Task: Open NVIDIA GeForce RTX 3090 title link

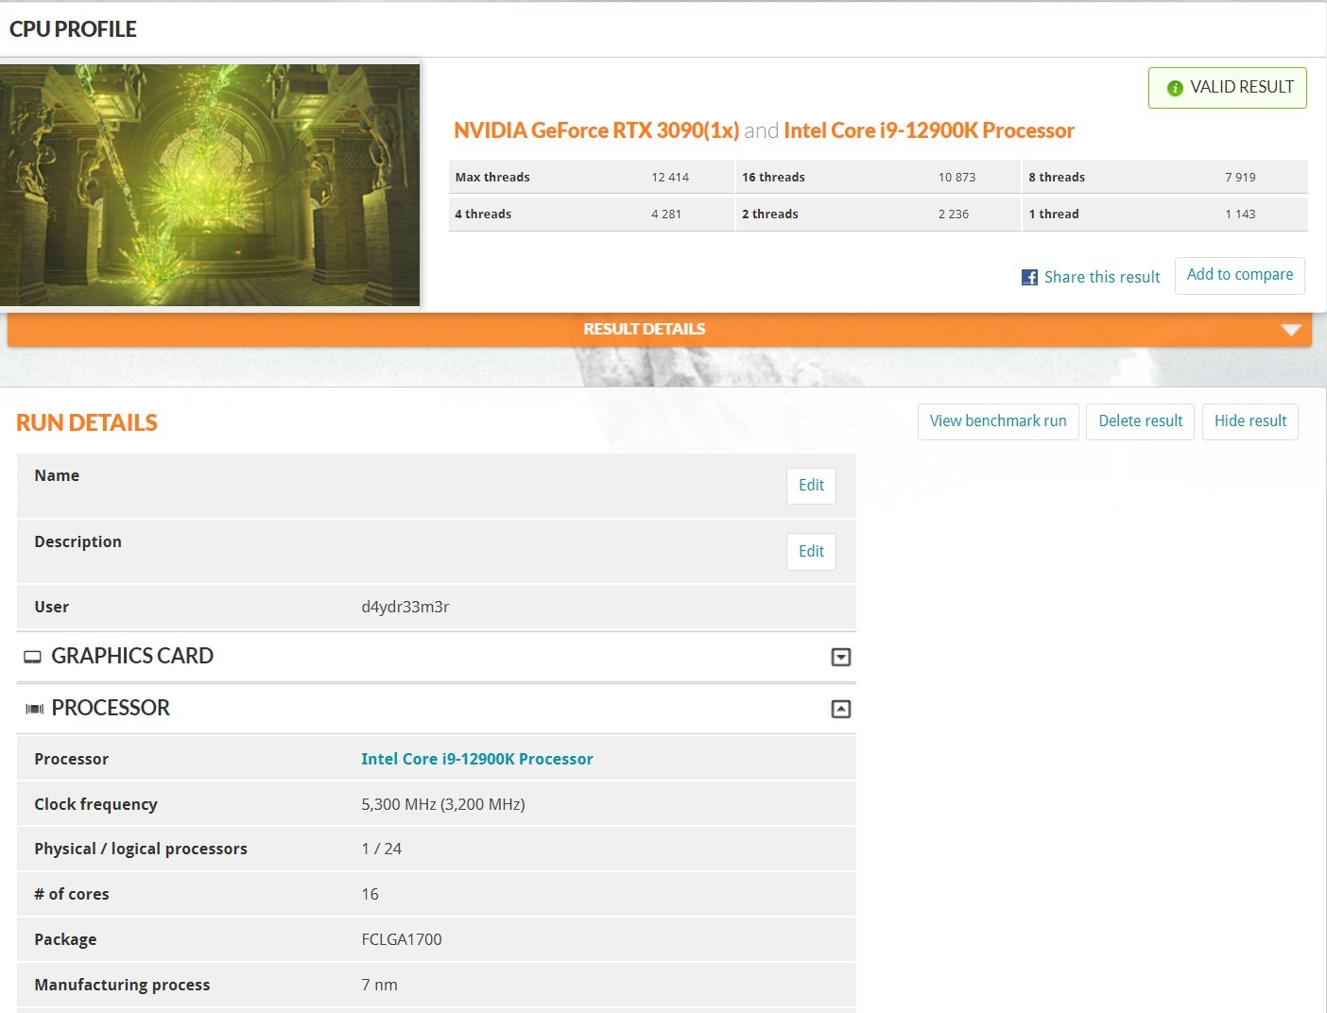Action: (x=596, y=130)
